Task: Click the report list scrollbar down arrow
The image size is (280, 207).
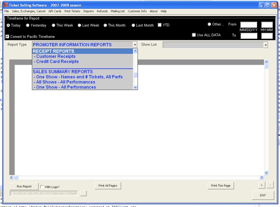Action: pyautogui.click(x=135, y=87)
